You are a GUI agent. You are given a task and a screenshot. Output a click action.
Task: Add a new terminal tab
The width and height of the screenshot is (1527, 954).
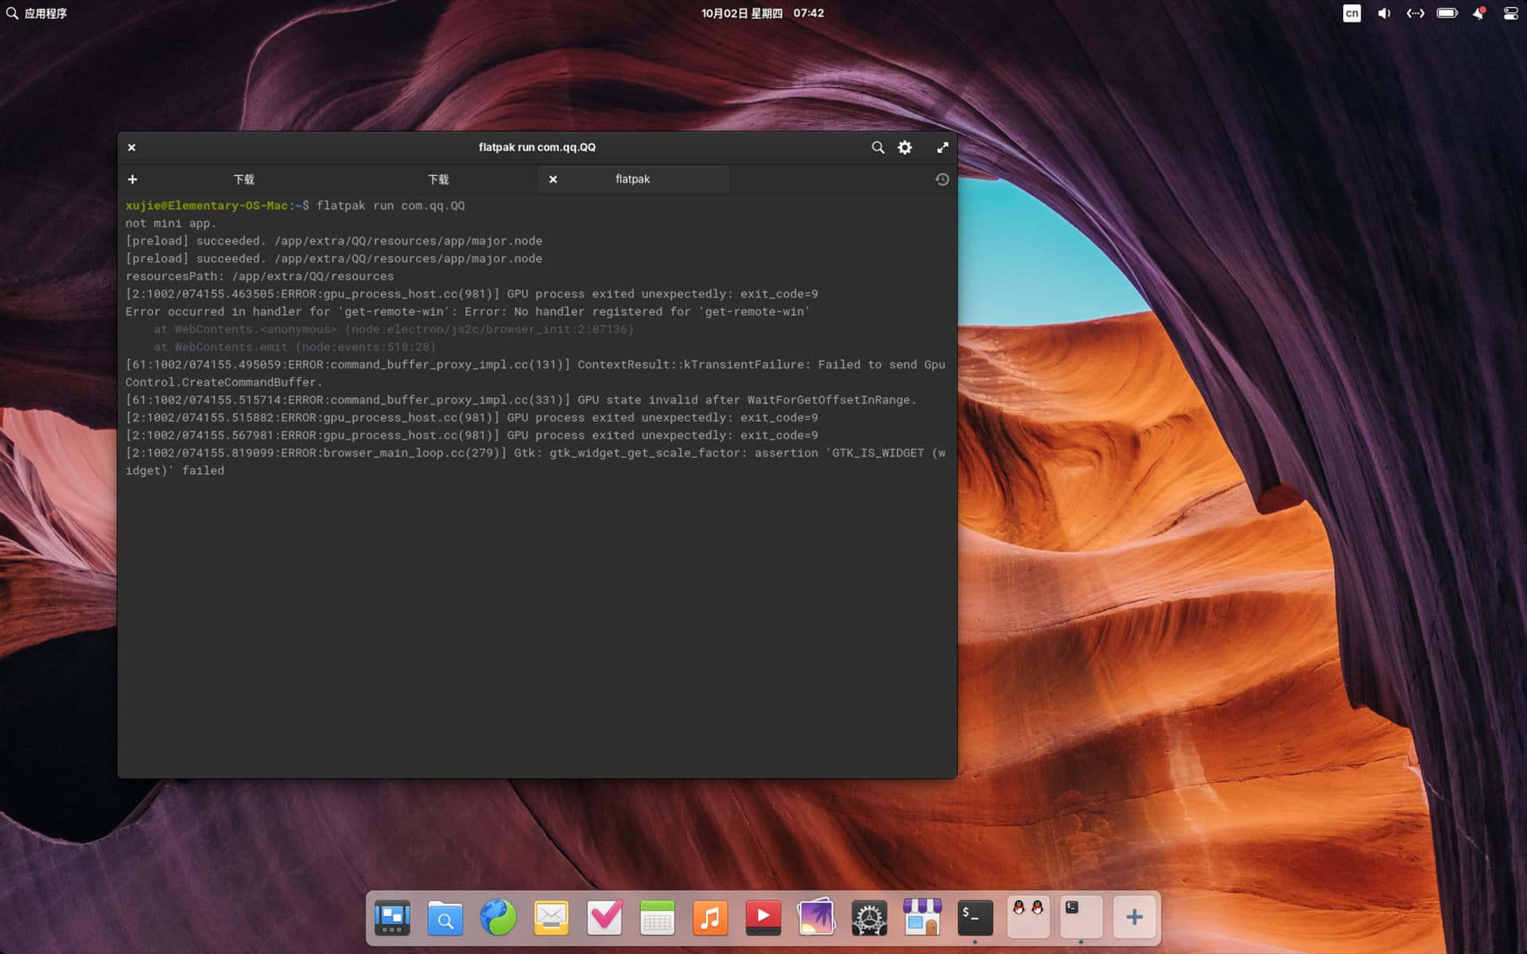(133, 180)
